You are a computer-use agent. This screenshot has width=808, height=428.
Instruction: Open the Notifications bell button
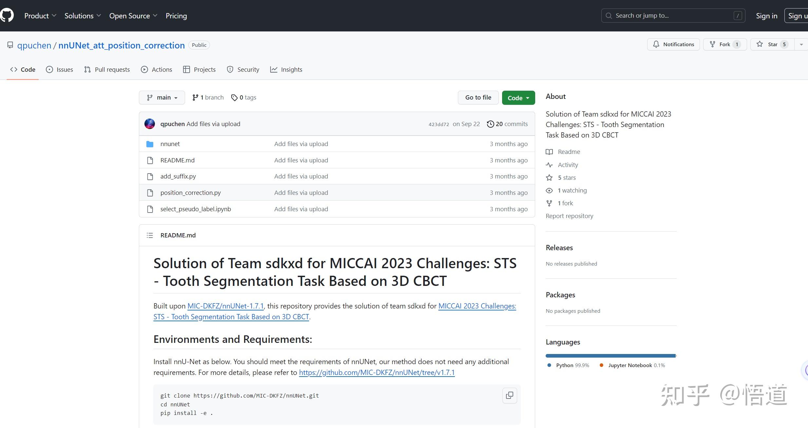click(x=673, y=44)
